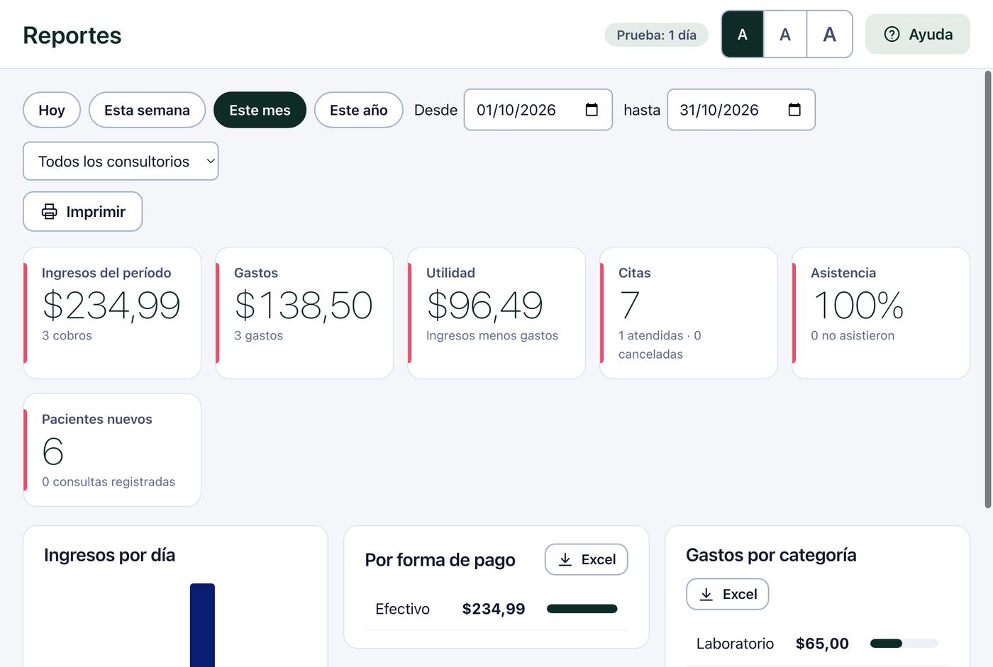Screen dimensions: 993x667
Task: Click download icon in Por forma de pago
Action: pos(565,559)
